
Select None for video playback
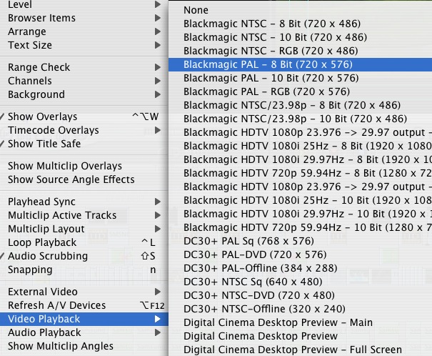pyautogui.click(x=301, y=10)
